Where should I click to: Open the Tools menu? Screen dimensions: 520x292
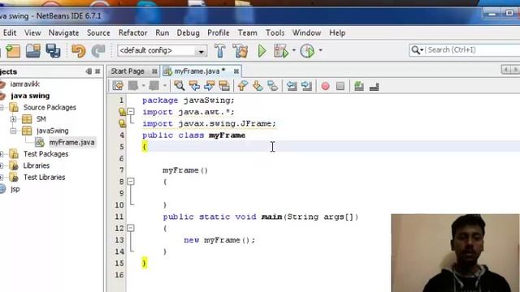pos(275,32)
